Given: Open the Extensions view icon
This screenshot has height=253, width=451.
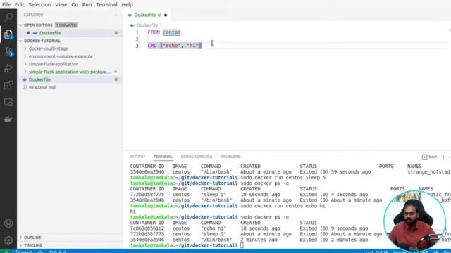Looking at the screenshot, I should click(x=8, y=85).
